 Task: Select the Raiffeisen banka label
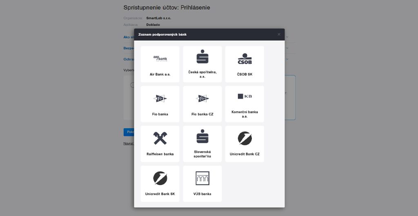(160, 154)
